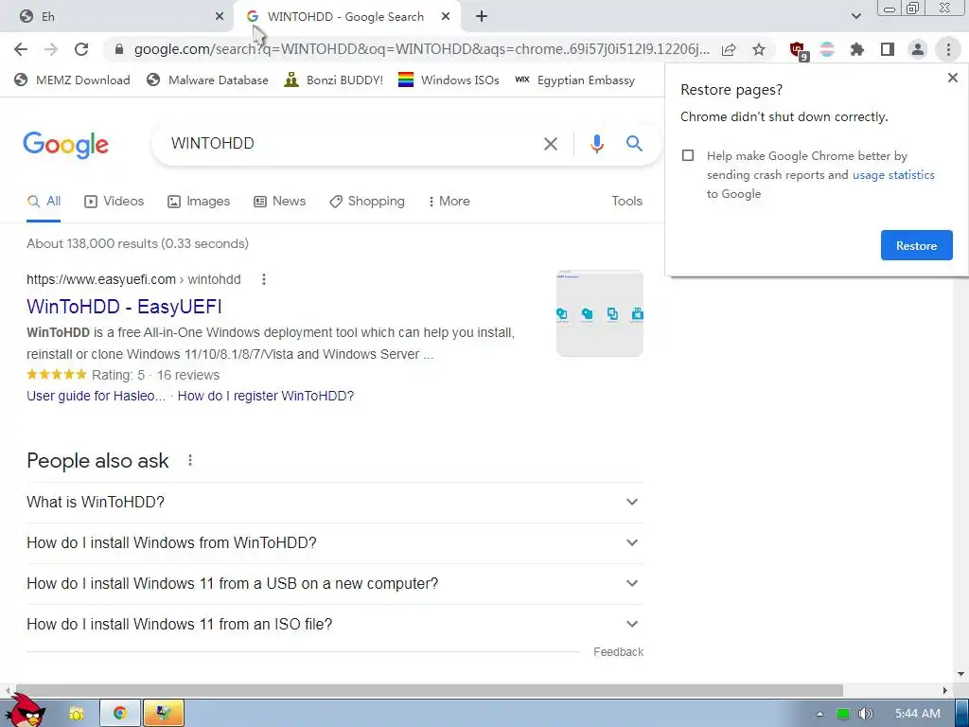Click the 5:44 AM clock

click(x=918, y=714)
